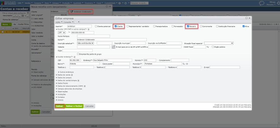Expand Dados de compra section
280x128 pixels.
click(x=64, y=78)
